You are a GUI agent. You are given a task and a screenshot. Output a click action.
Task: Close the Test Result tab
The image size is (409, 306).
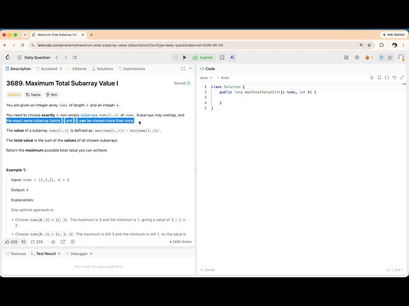(59, 254)
